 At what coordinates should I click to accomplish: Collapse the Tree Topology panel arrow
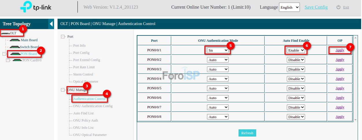pos(51,24)
